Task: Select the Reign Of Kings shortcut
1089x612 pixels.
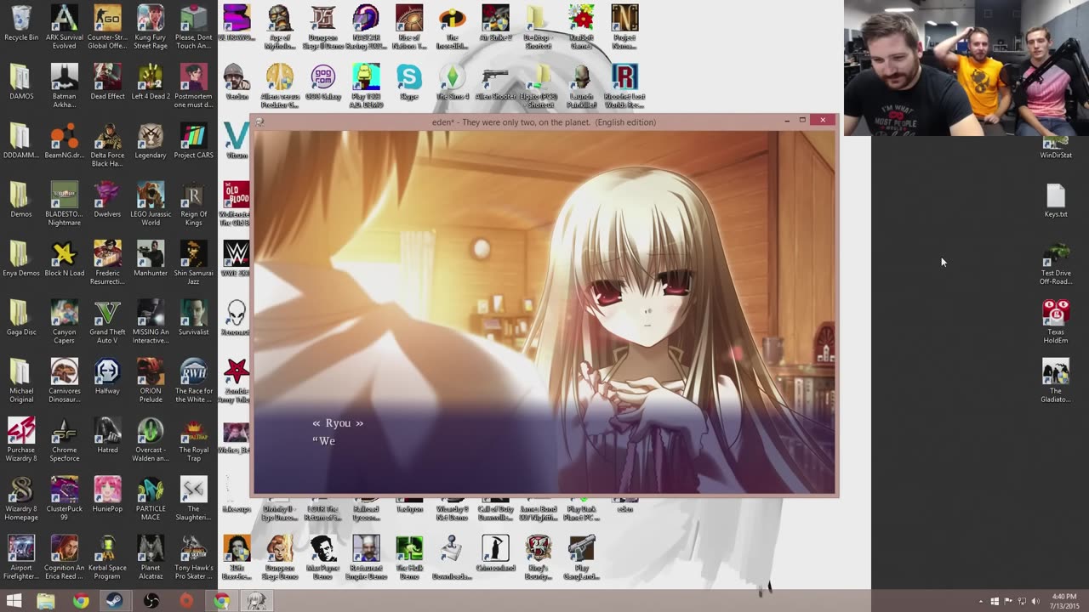Action: point(193,203)
